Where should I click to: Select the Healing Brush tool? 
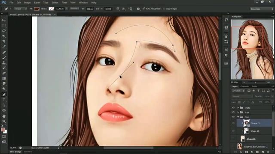4,52
